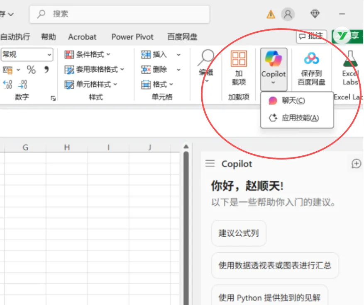Click the 加载项 add-ins button
This screenshot has width=364, height=305.
coord(239,68)
